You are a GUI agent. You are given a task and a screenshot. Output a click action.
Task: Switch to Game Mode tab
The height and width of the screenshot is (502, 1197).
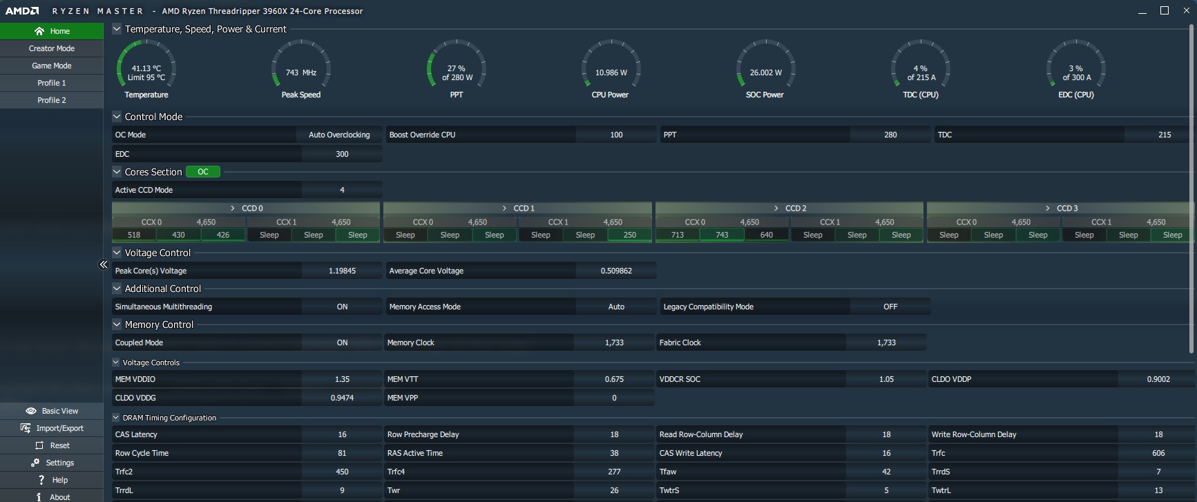pyautogui.click(x=52, y=66)
